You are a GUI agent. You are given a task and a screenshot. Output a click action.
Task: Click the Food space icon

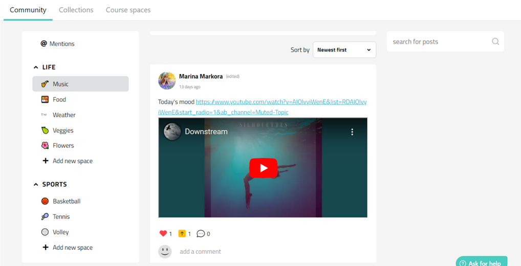point(45,99)
